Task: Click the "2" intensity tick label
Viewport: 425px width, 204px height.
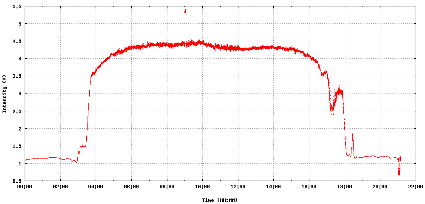Action: click(20, 128)
